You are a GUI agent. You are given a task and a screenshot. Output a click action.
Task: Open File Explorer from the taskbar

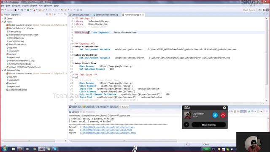coord(13,149)
